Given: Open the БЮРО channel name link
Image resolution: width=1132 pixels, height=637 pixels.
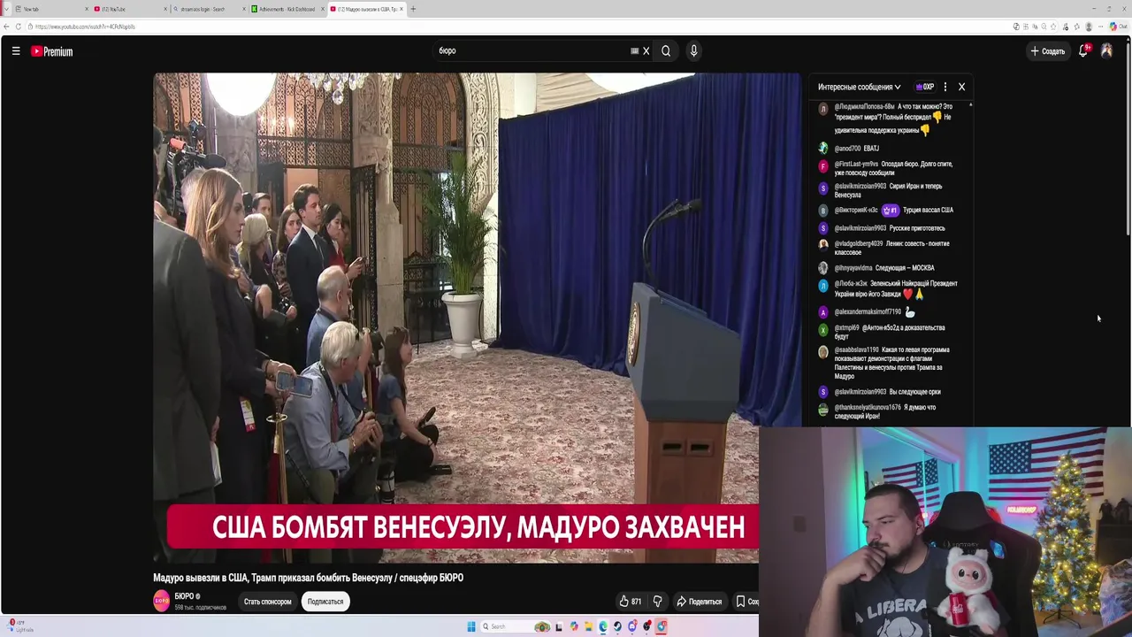Looking at the screenshot, I should coord(184,596).
